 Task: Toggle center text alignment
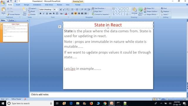75,14
